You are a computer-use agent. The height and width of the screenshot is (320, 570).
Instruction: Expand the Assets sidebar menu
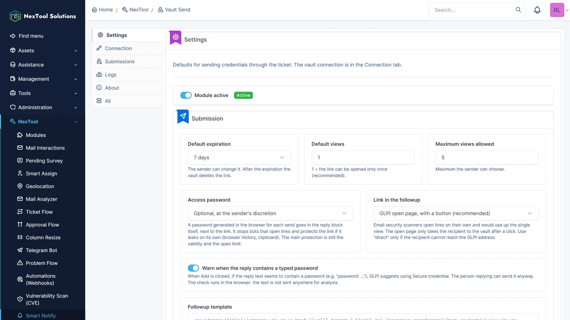pos(43,50)
